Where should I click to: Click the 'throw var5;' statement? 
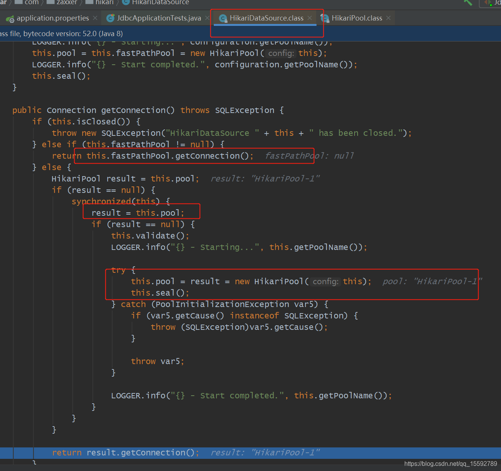[x=157, y=361]
